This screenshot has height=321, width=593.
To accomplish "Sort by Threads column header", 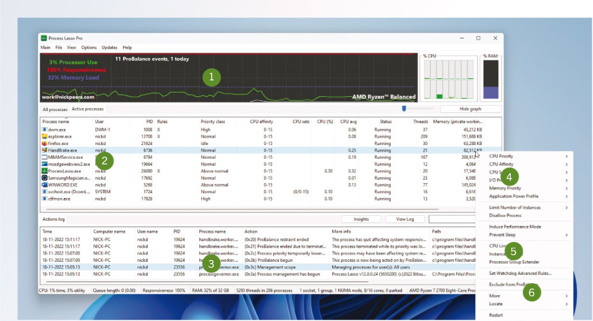I will pos(420,121).
